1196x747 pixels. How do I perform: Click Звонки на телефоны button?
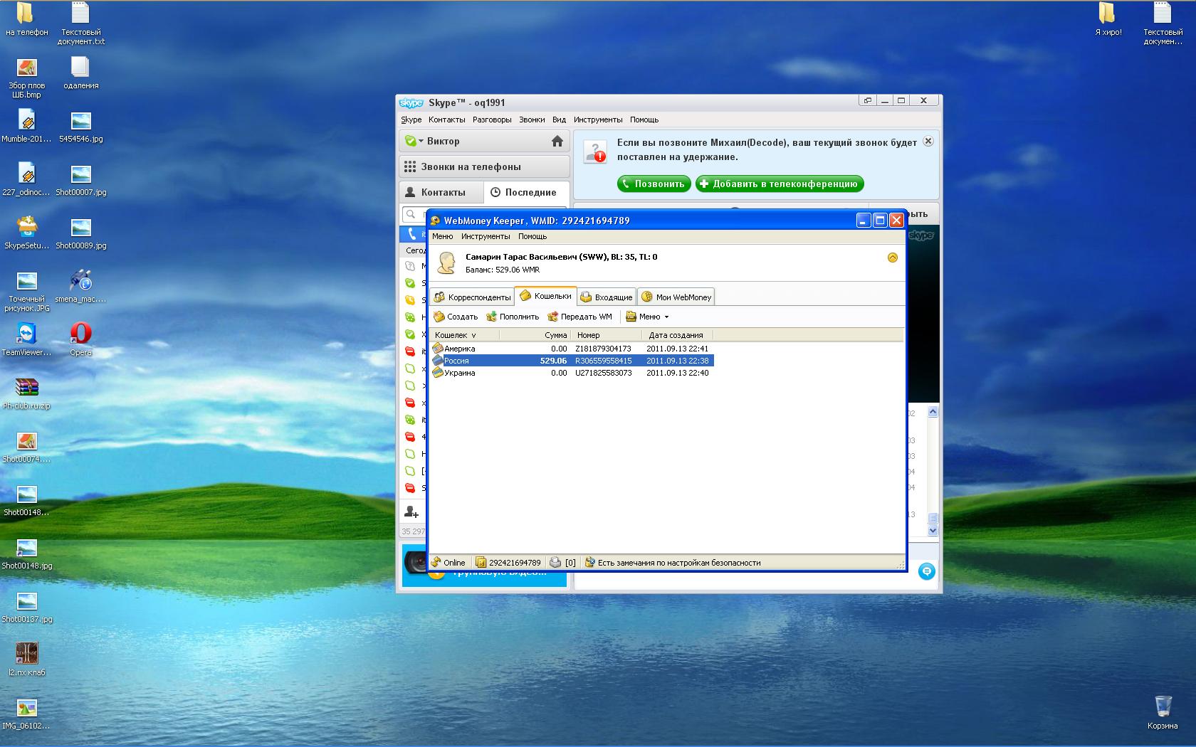pos(484,166)
